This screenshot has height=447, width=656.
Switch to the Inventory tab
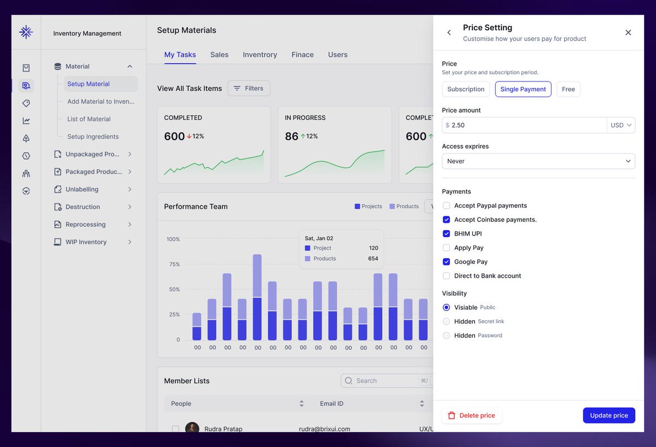click(x=260, y=55)
